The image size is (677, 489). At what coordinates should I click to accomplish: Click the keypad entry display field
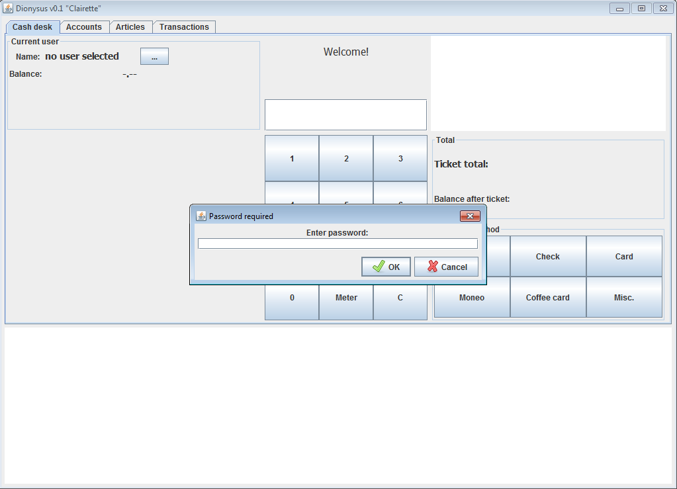(x=346, y=114)
